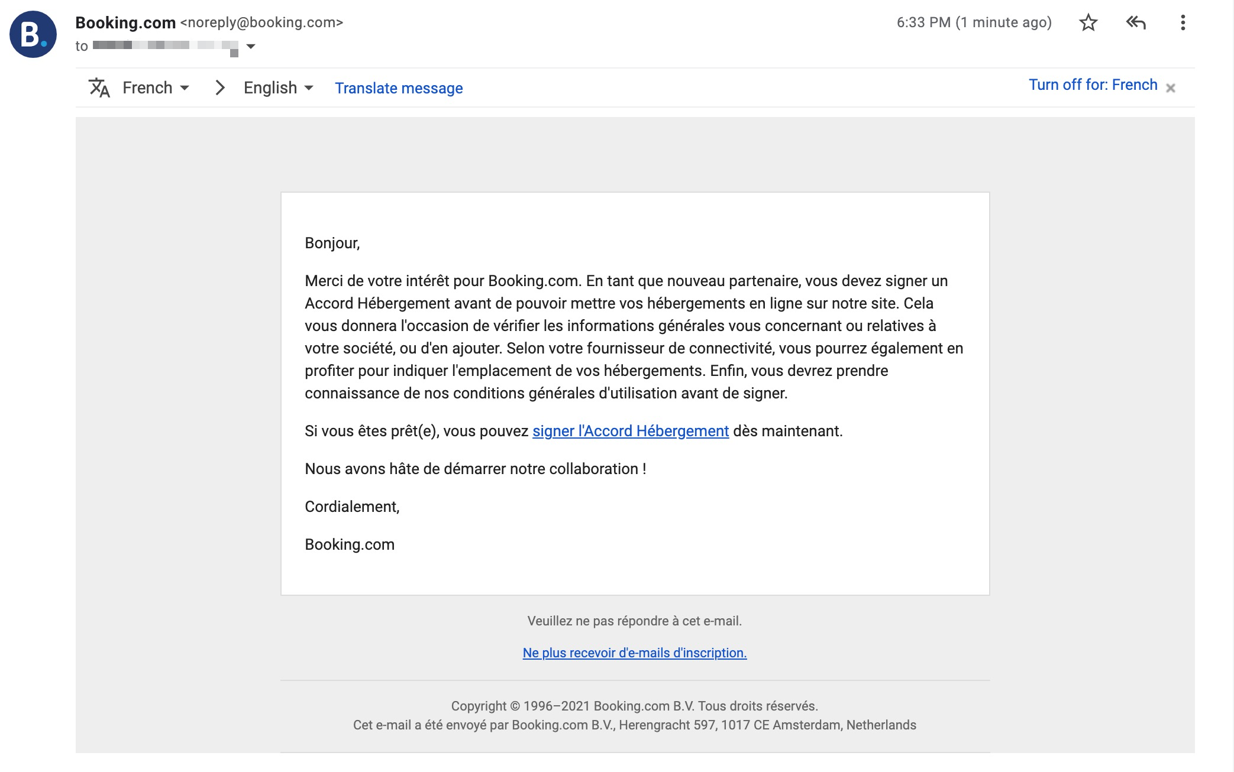Screen dimensions: 1234x772
Task: Click the arrow between French and English
Action: click(219, 87)
